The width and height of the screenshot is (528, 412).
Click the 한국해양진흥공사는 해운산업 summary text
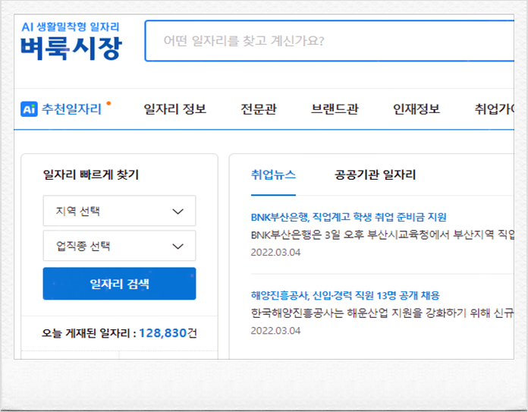click(x=382, y=313)
